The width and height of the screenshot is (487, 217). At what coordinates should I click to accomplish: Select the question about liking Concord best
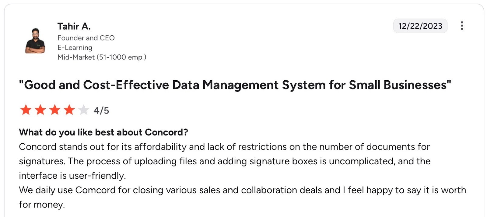pyautogui.click(x=103, y=132)
